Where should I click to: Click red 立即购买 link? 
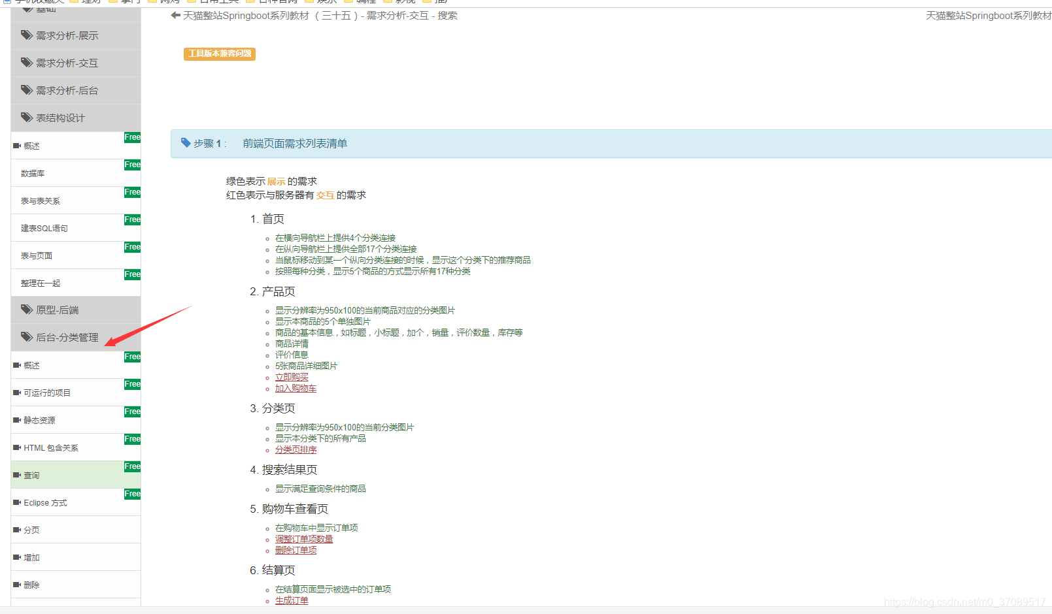(x=292, y=377)
